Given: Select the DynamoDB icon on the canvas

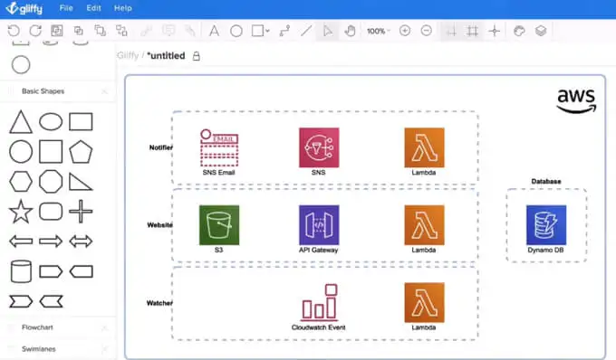Looking at the screenshot, I should (546, 225).
